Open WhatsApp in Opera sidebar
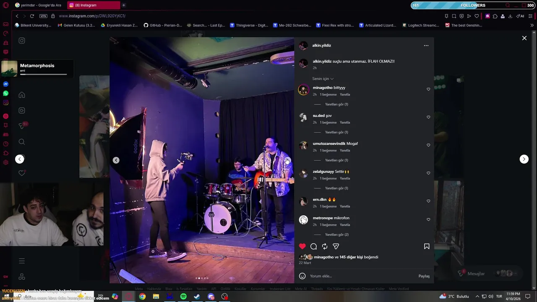The image size is (537, 302). click(5, 93)
